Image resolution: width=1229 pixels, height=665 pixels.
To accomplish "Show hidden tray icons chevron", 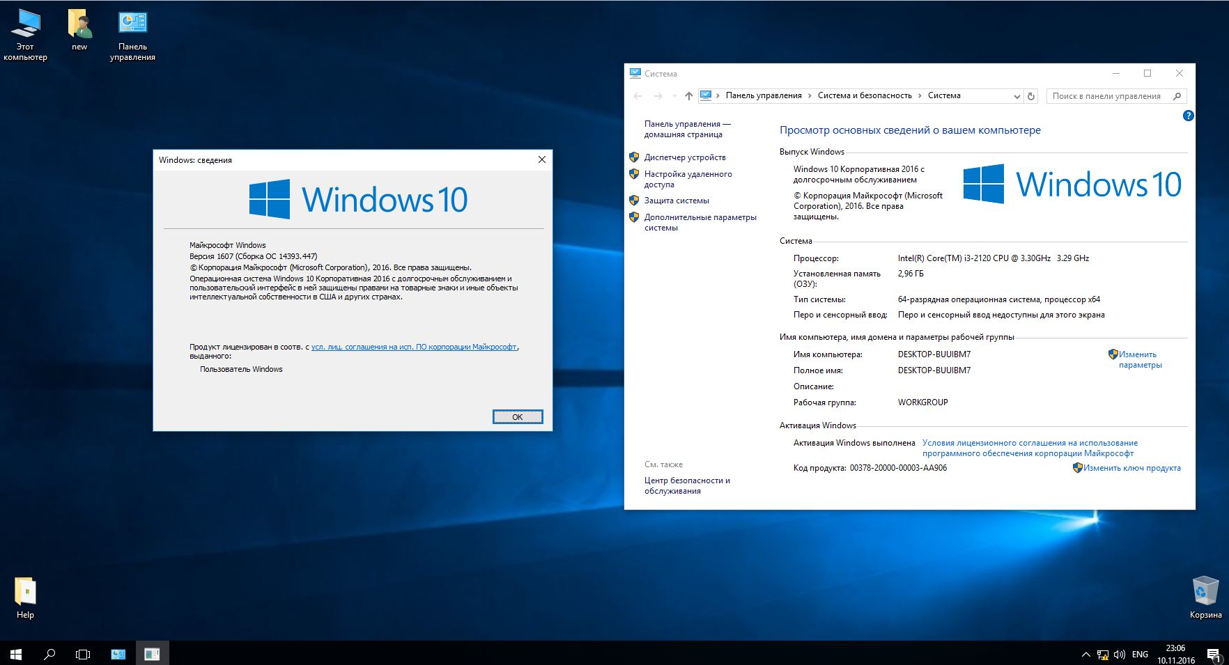I will [1085, 655].
